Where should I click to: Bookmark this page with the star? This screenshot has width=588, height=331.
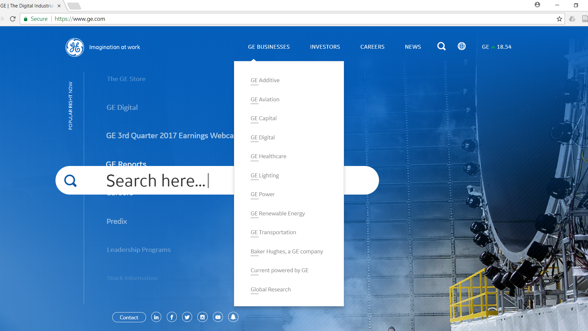click(559, 19)
